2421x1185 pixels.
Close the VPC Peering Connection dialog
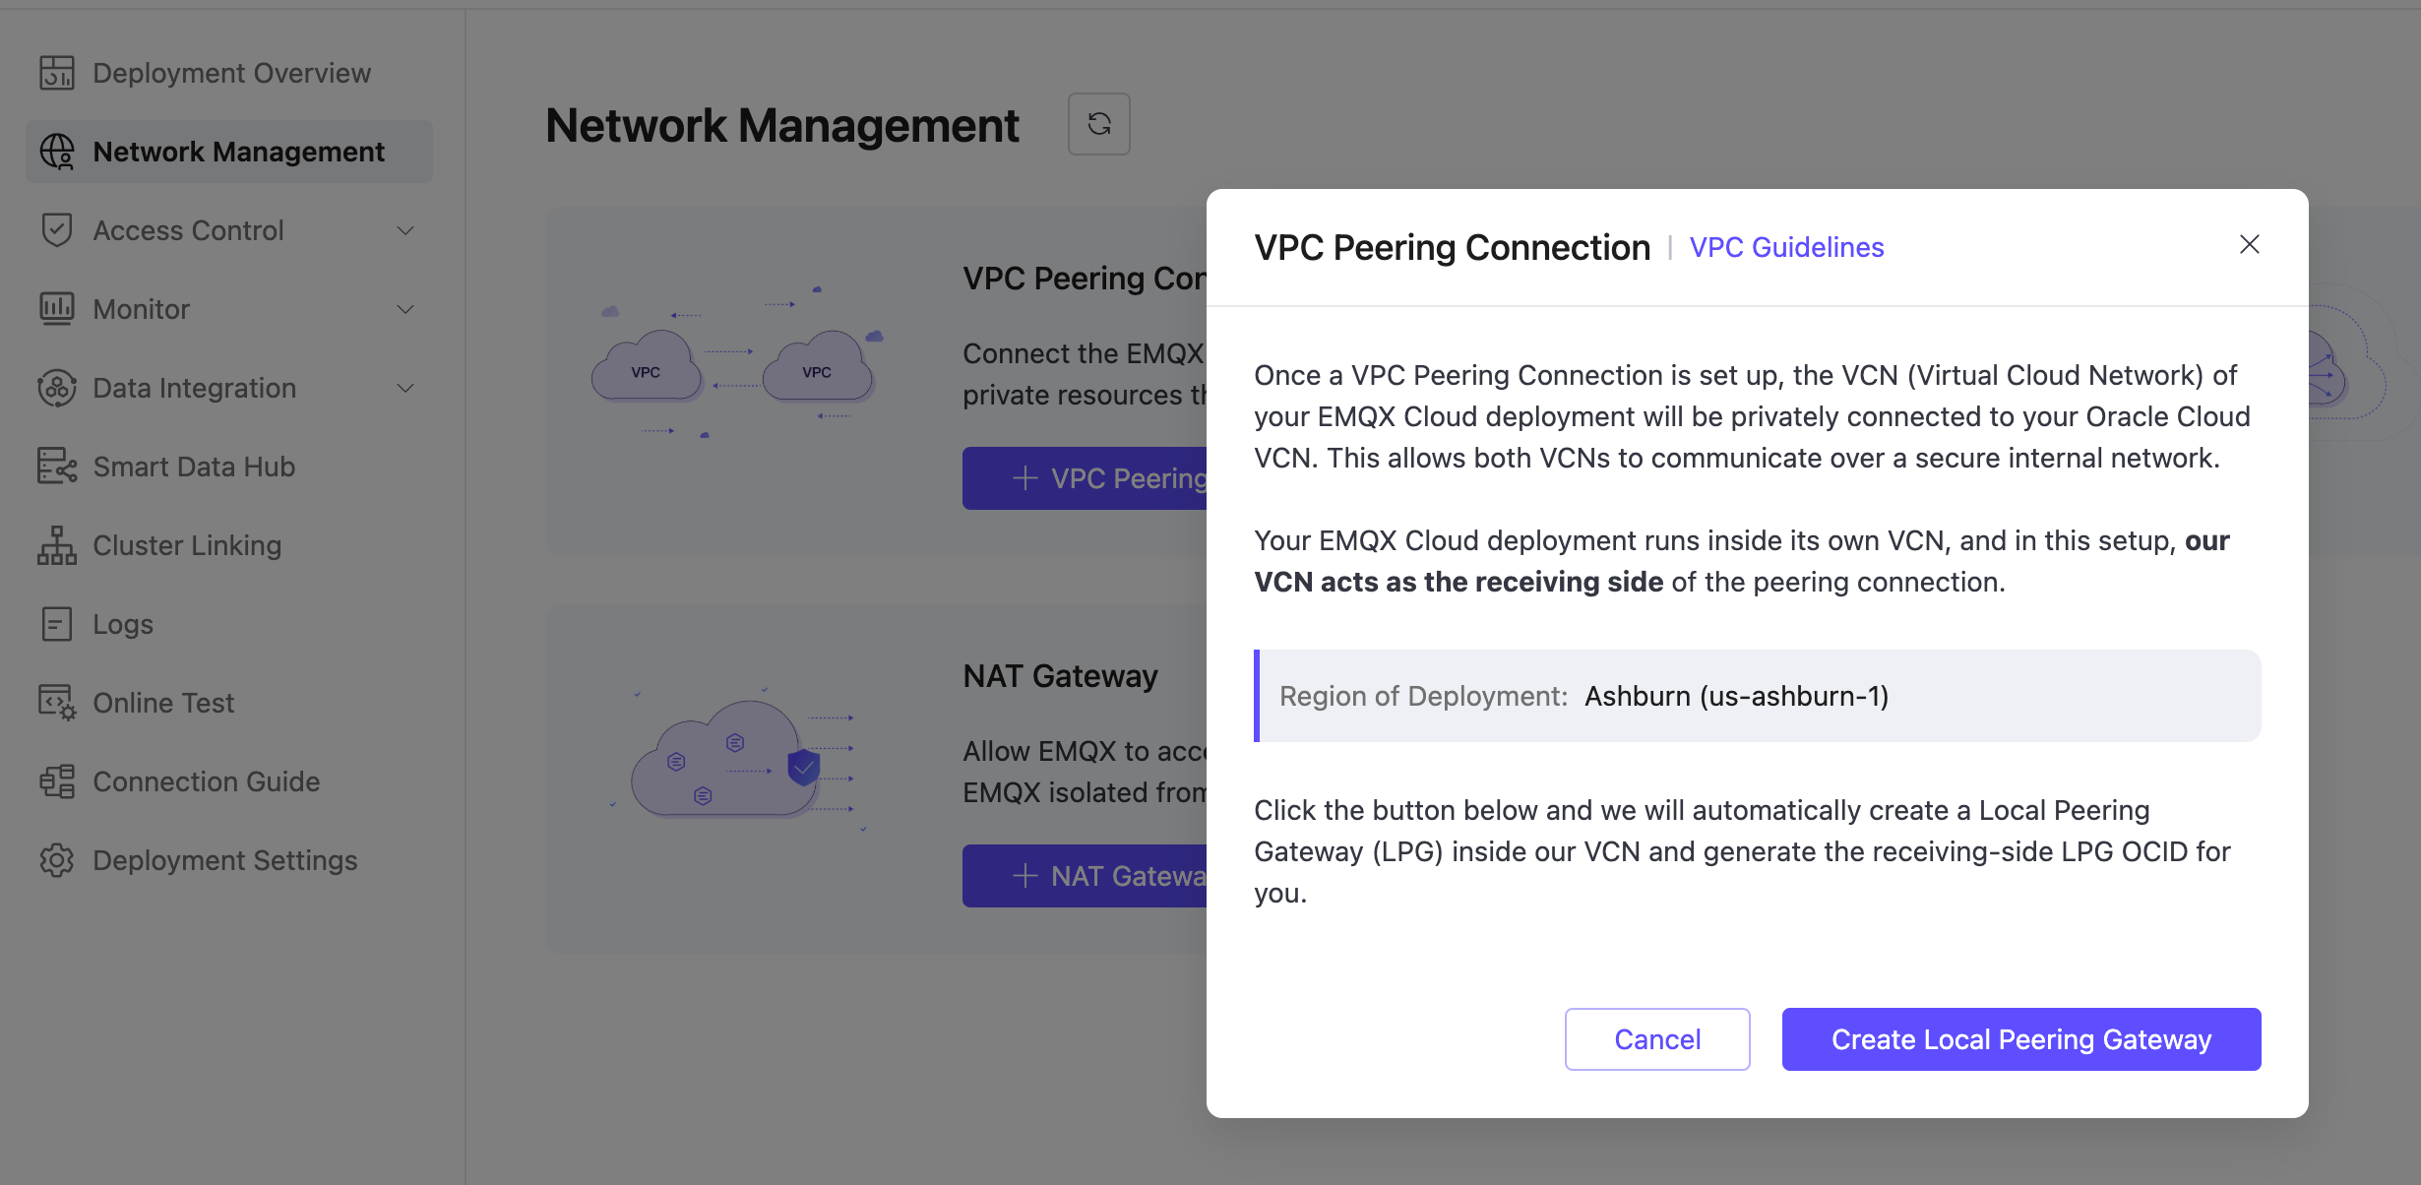click(x=2249, y=244)
